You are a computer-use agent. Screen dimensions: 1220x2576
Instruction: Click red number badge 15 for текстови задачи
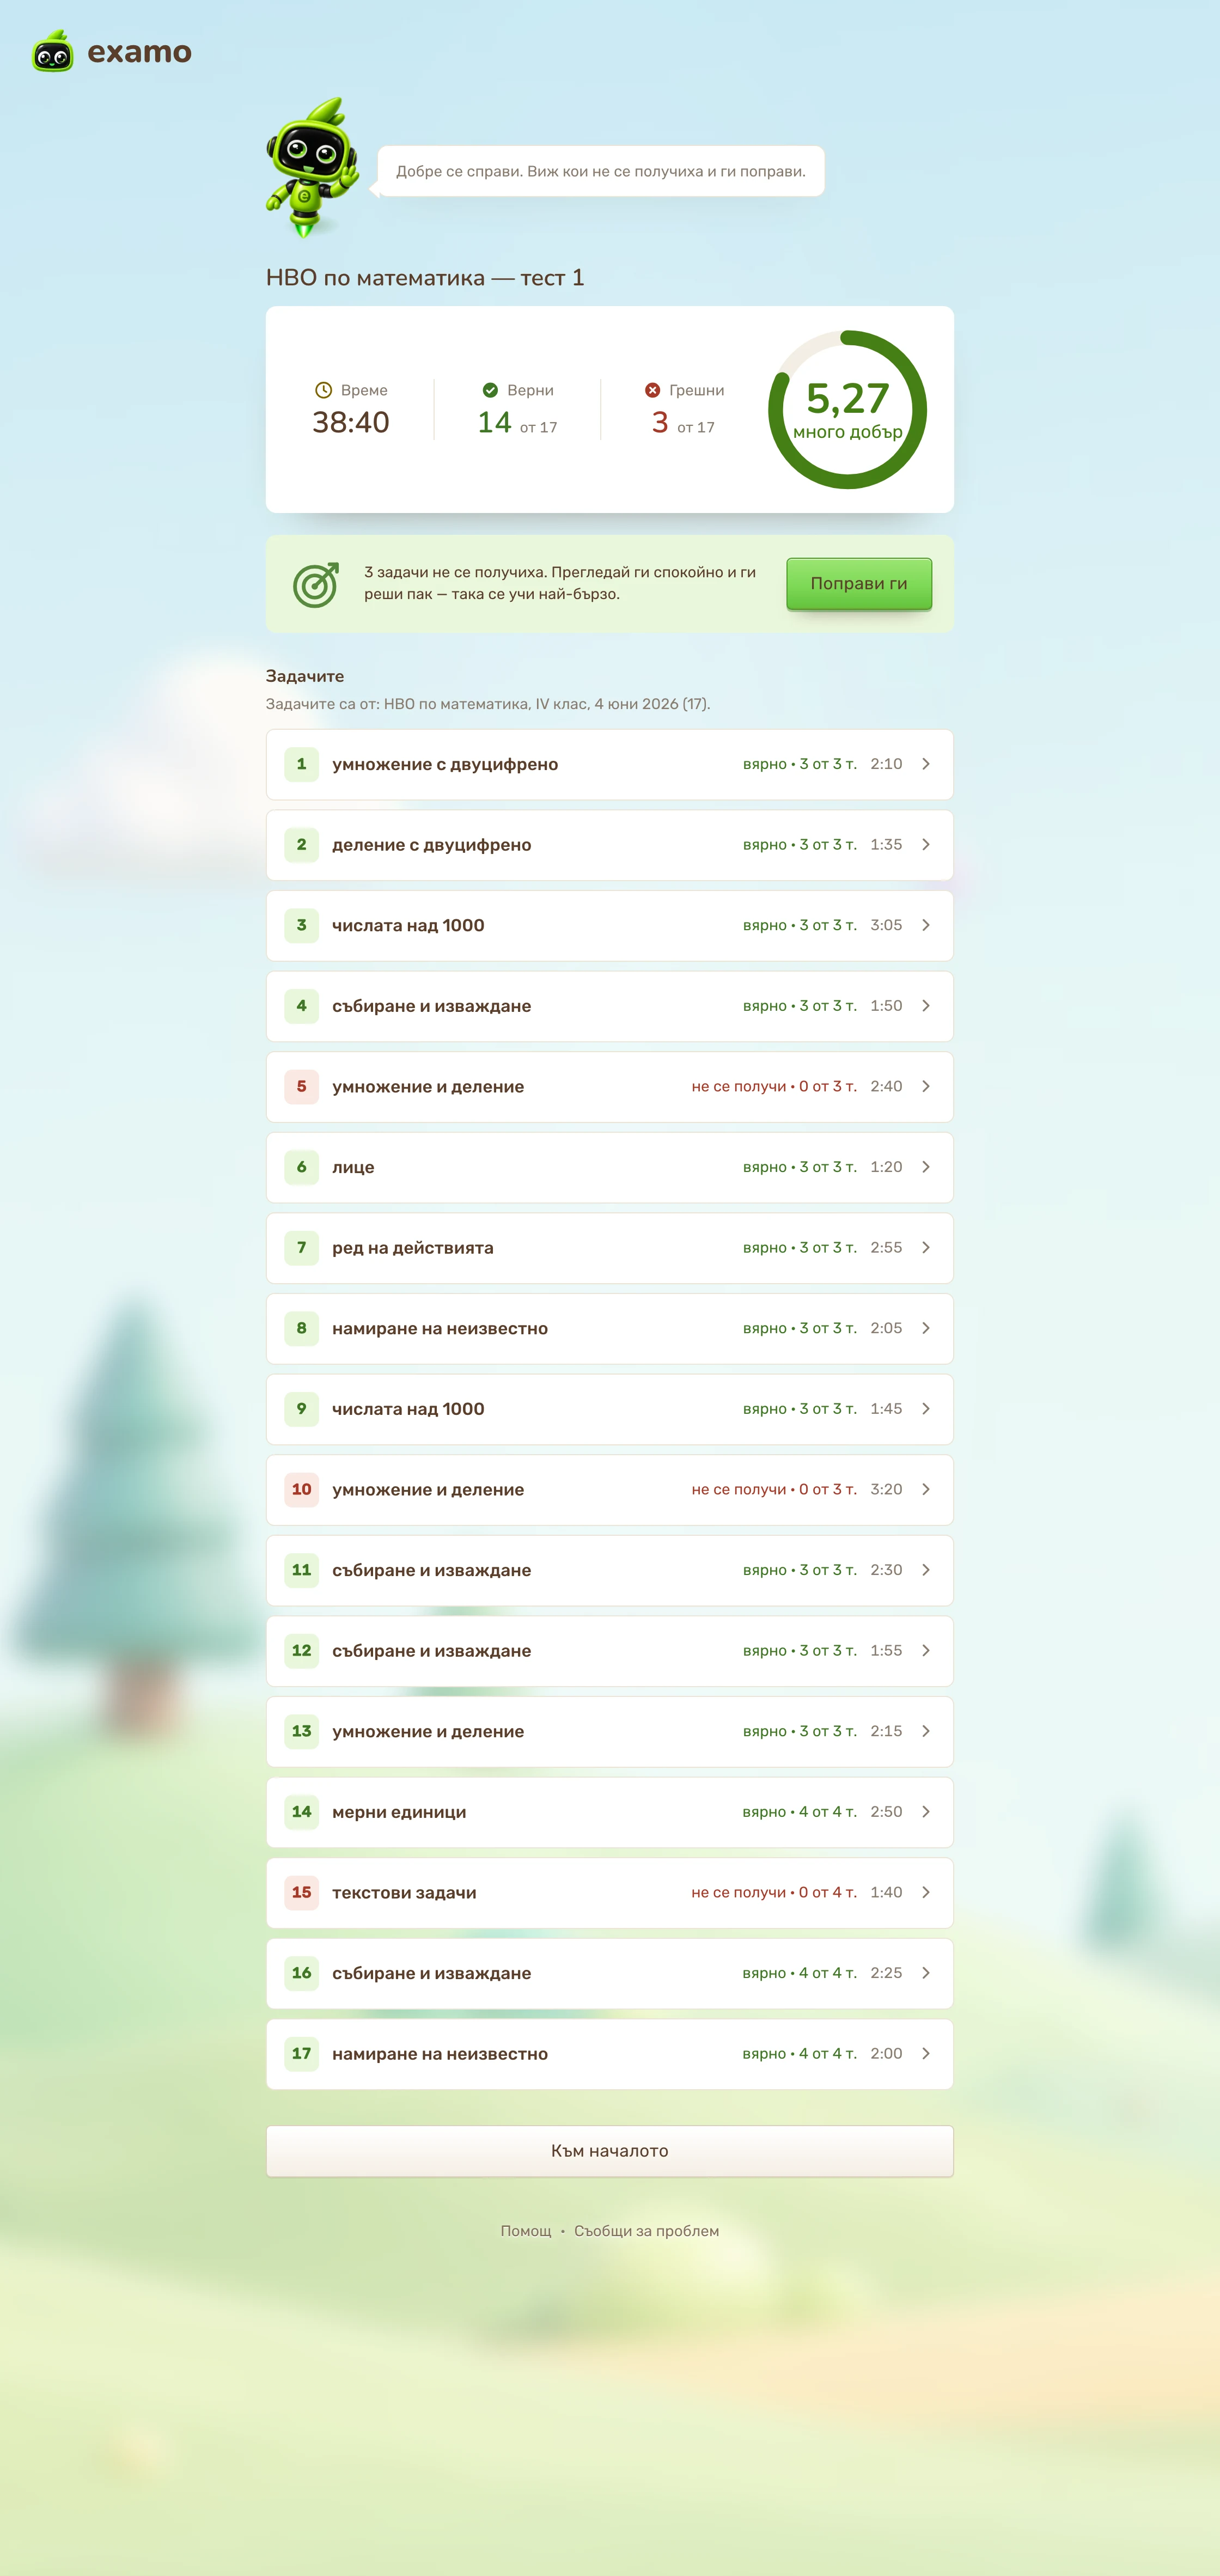click(301, 1893)
